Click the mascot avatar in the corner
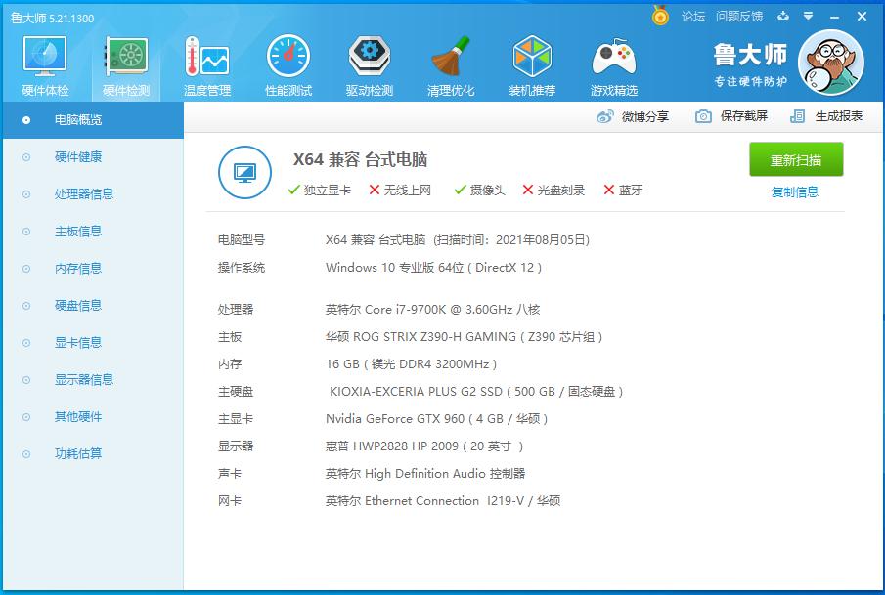885x595 pixels. [x=830, y=61]
